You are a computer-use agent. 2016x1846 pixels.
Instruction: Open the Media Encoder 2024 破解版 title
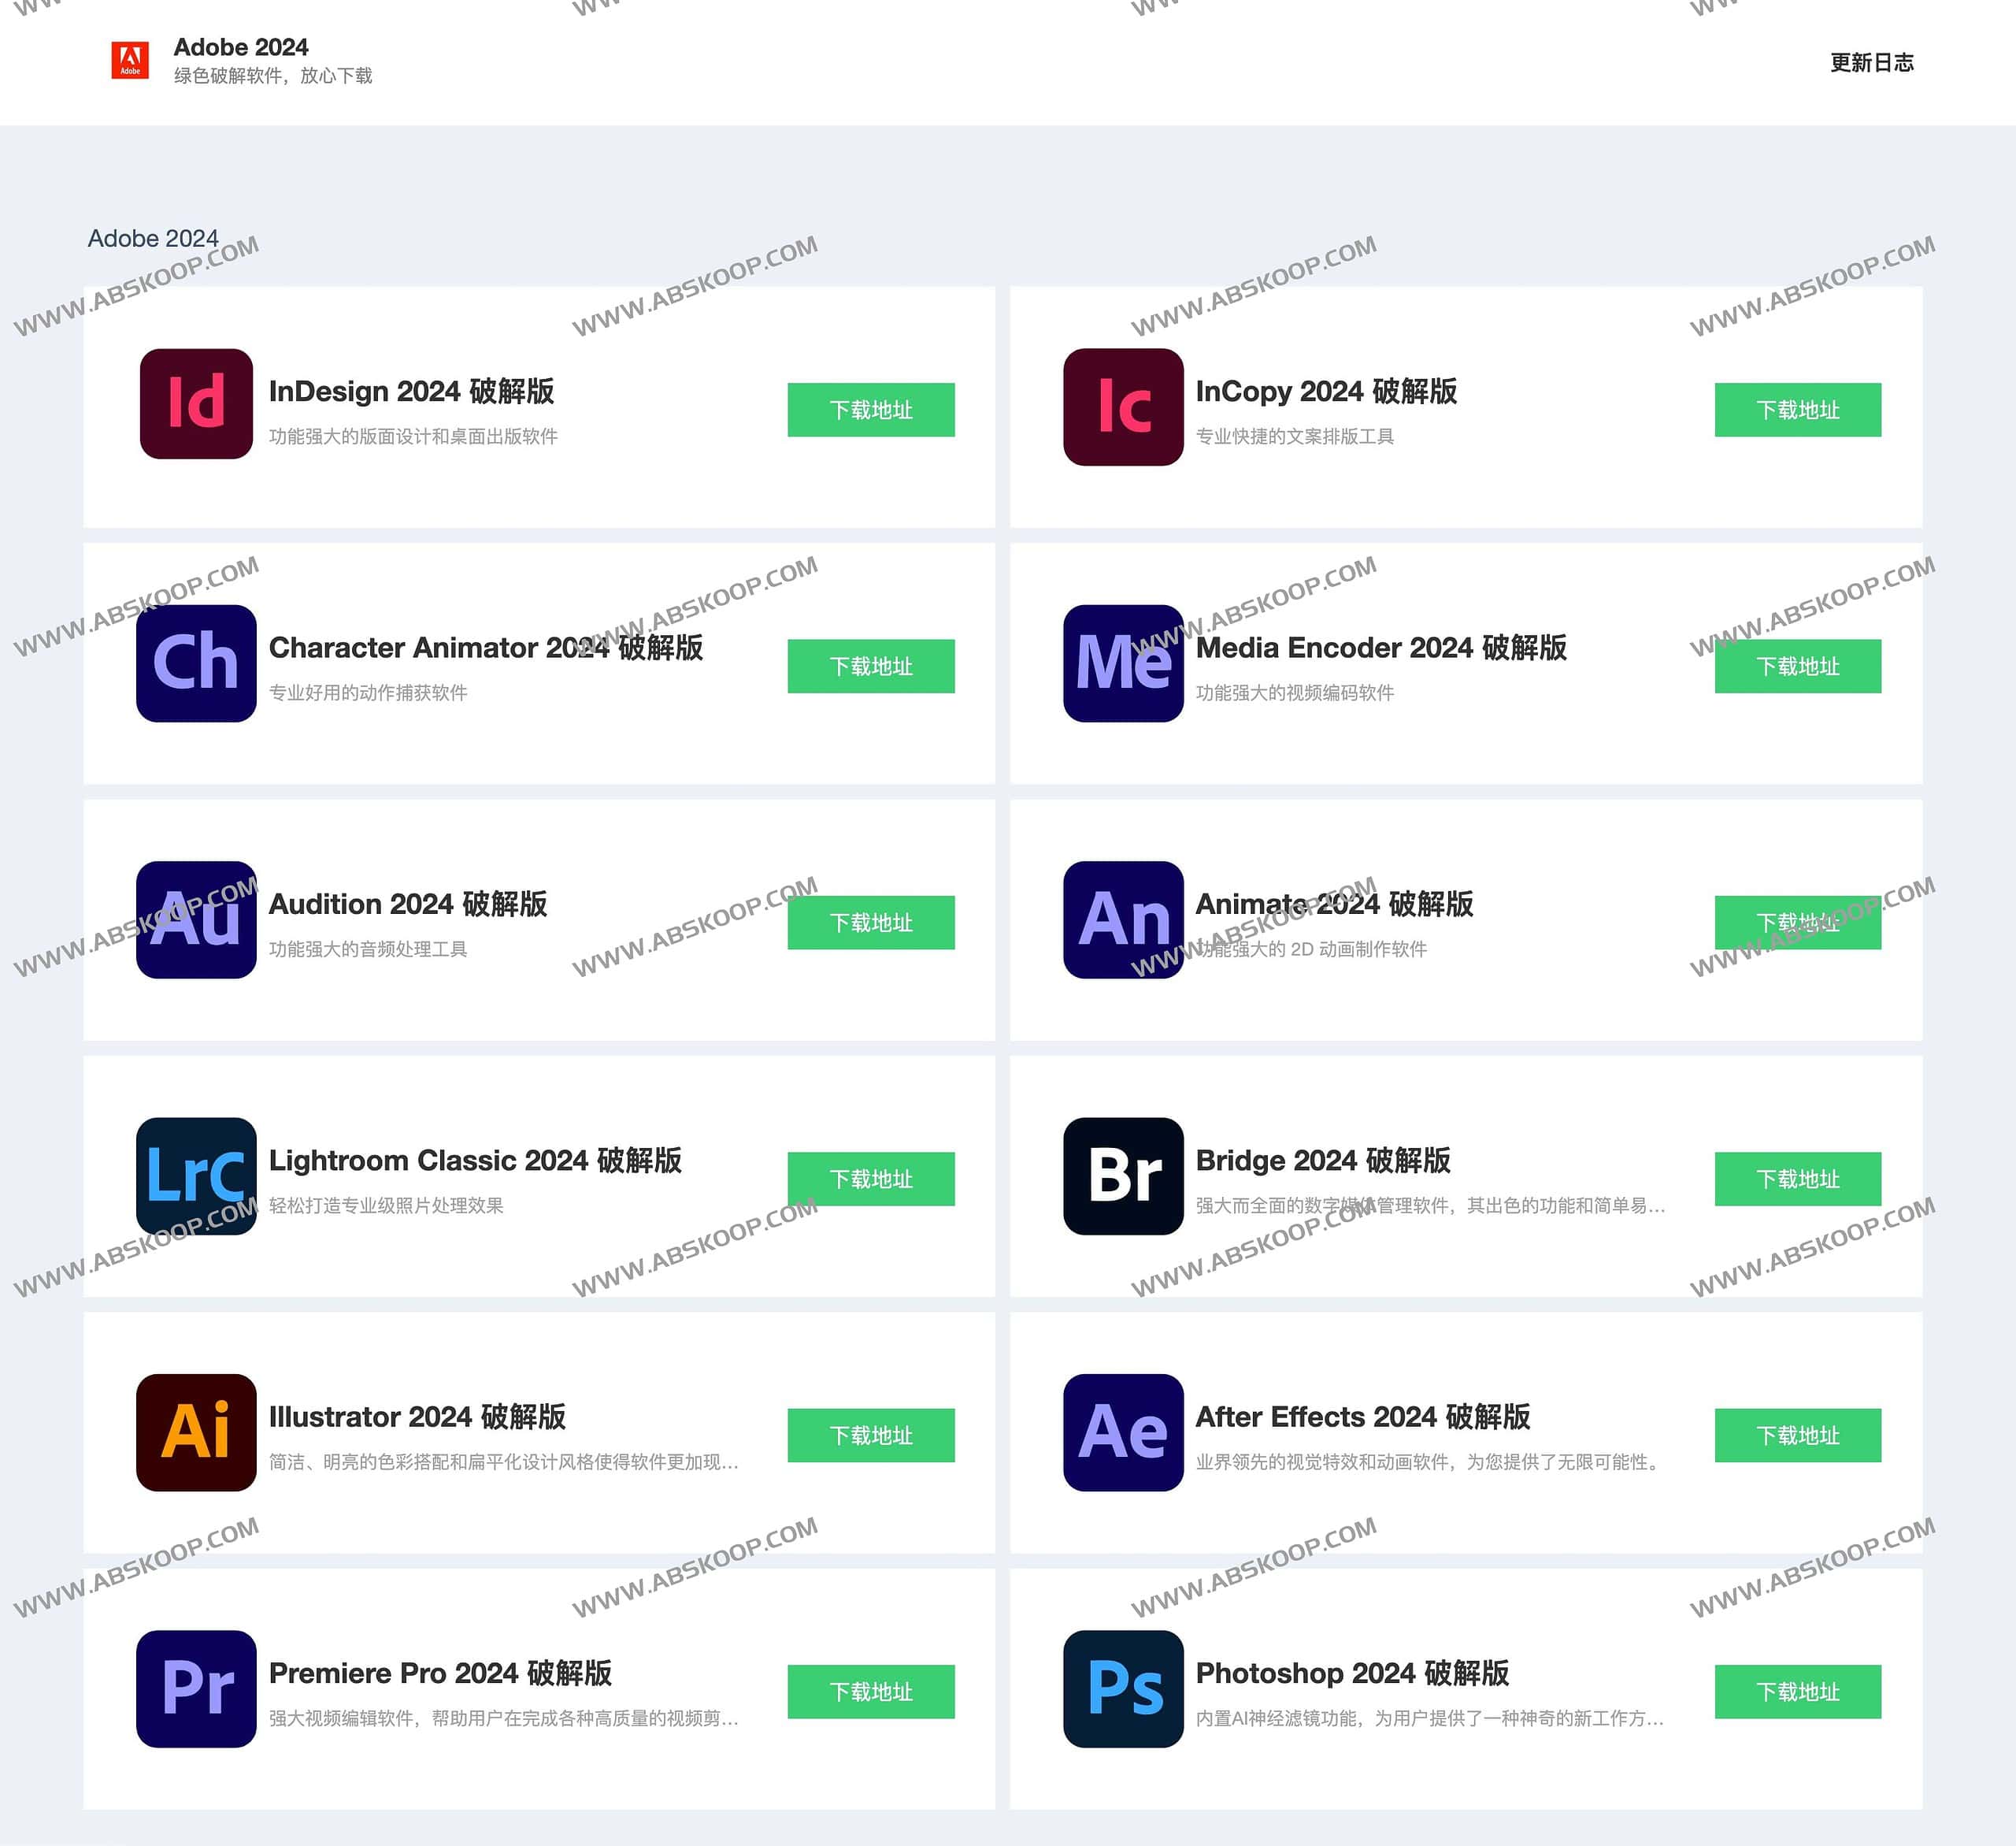[x=1381, y=648]
